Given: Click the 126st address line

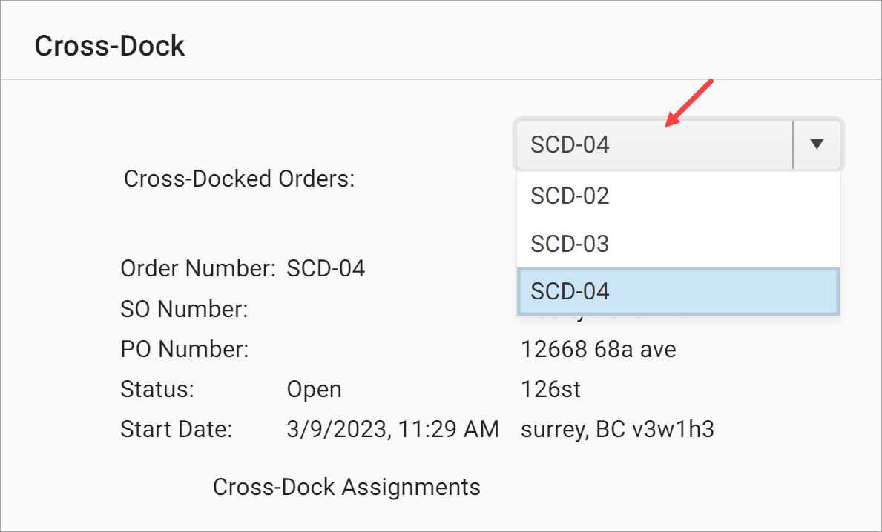Looking at the screenshot, I should (x=551, y=388).
